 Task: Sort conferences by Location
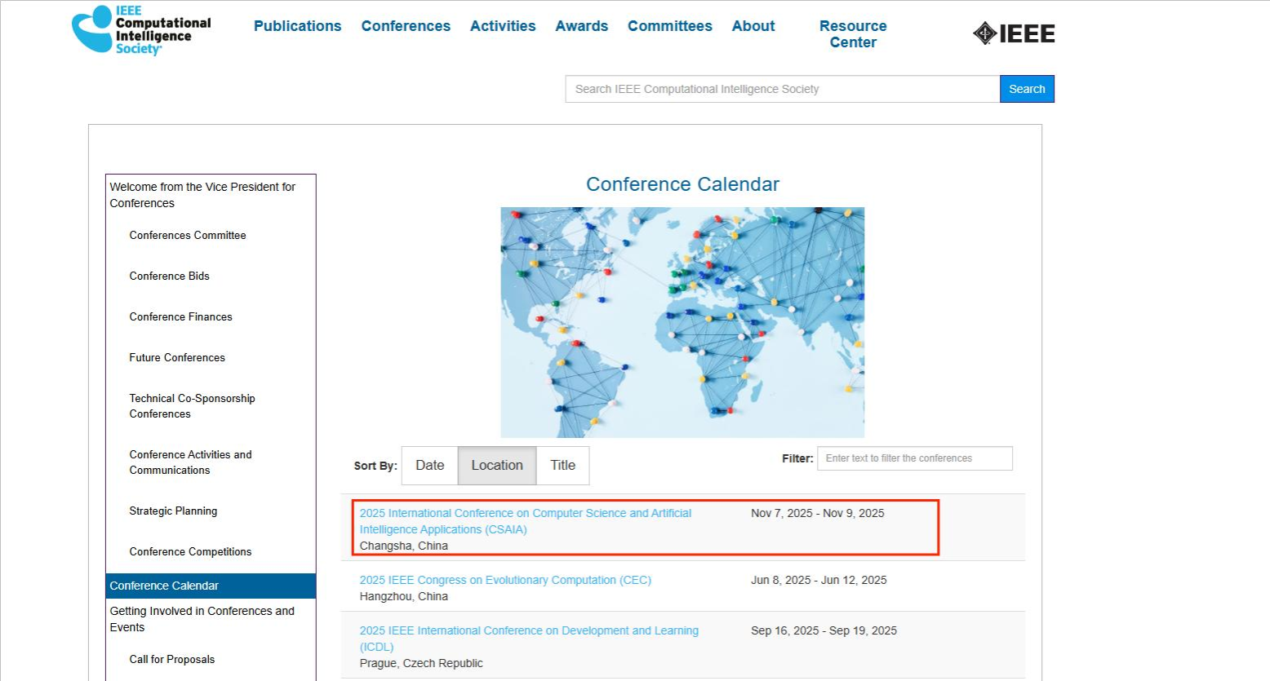coord(496,466)
